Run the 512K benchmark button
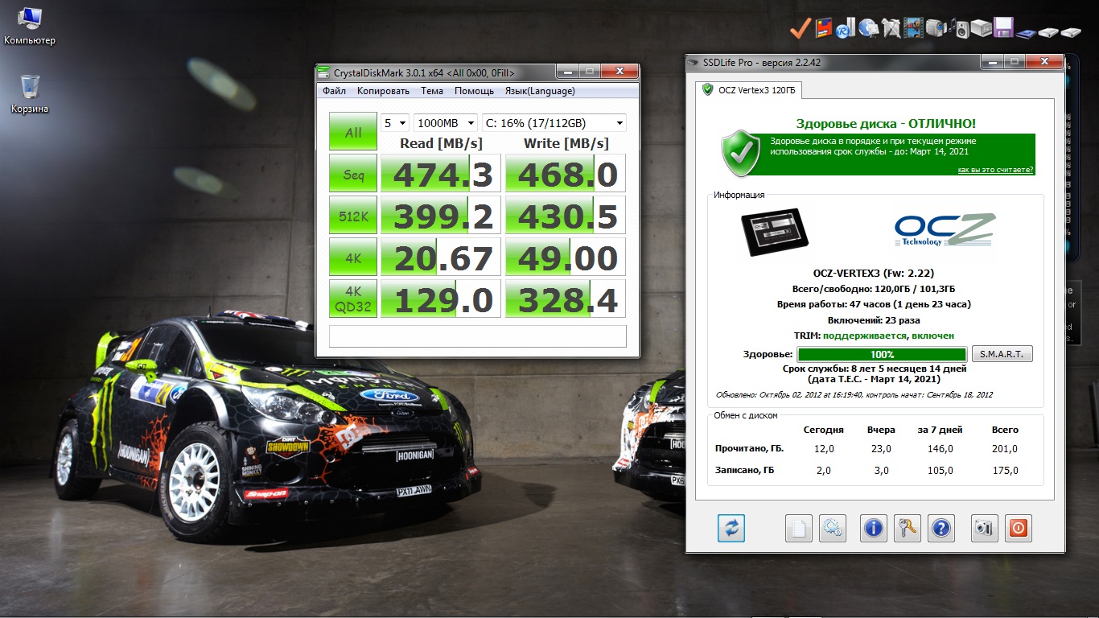The image size is (1099, 618). 353,216
